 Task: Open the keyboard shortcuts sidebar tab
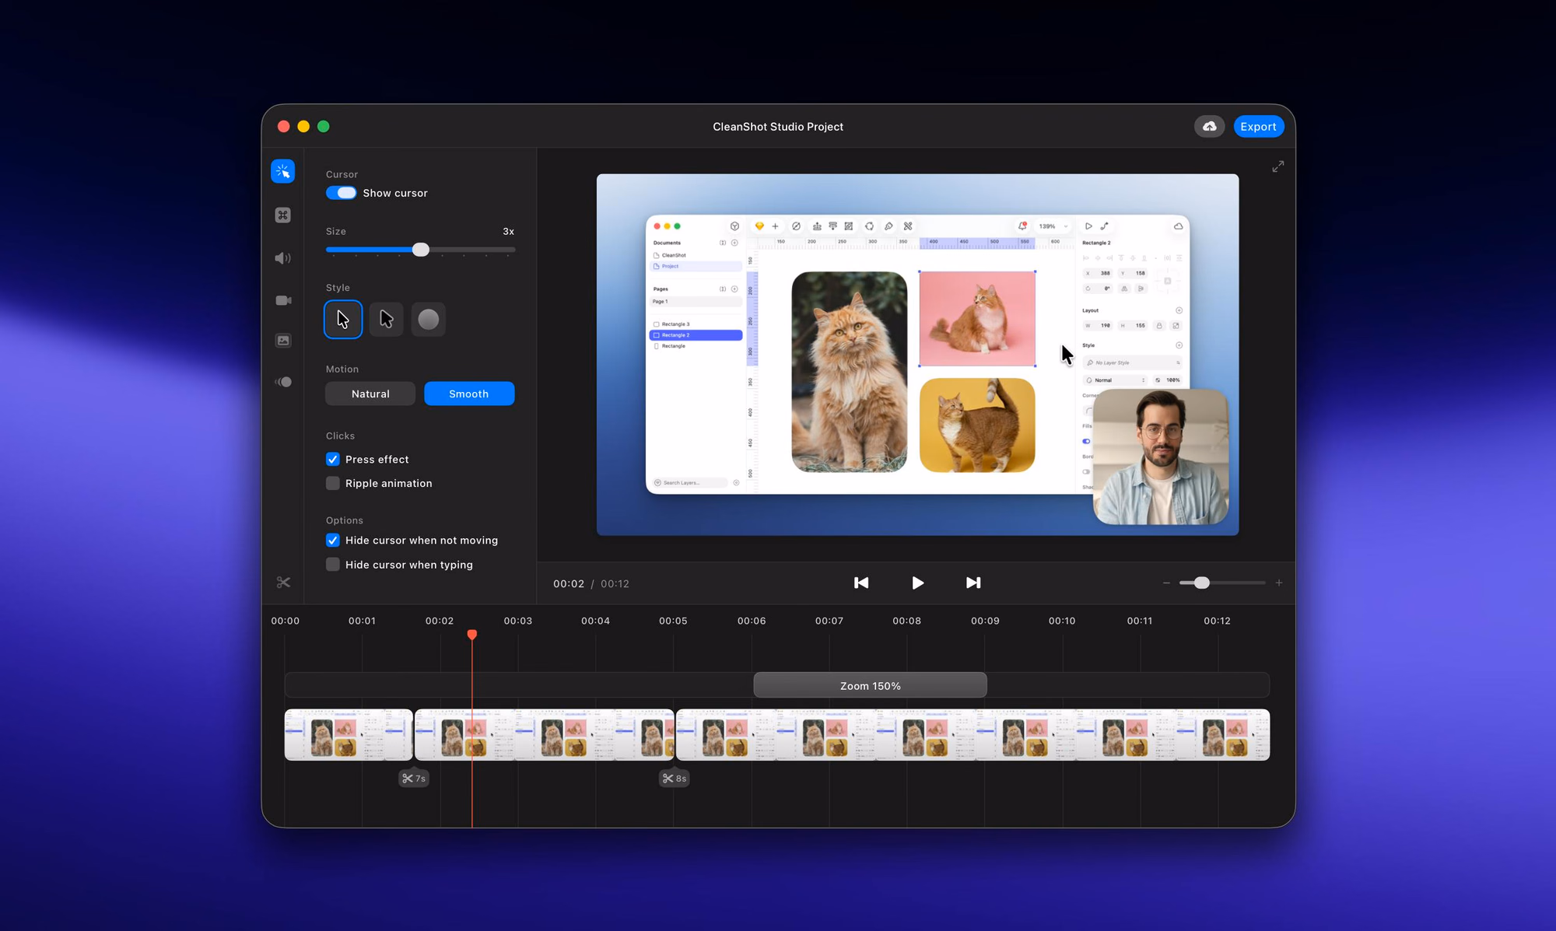283,215
